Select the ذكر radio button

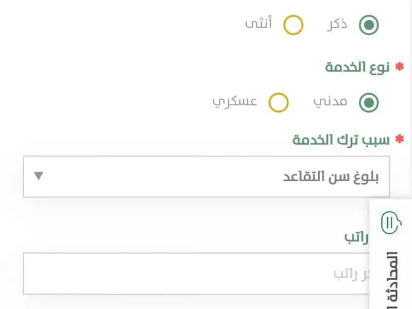(369, 25)
